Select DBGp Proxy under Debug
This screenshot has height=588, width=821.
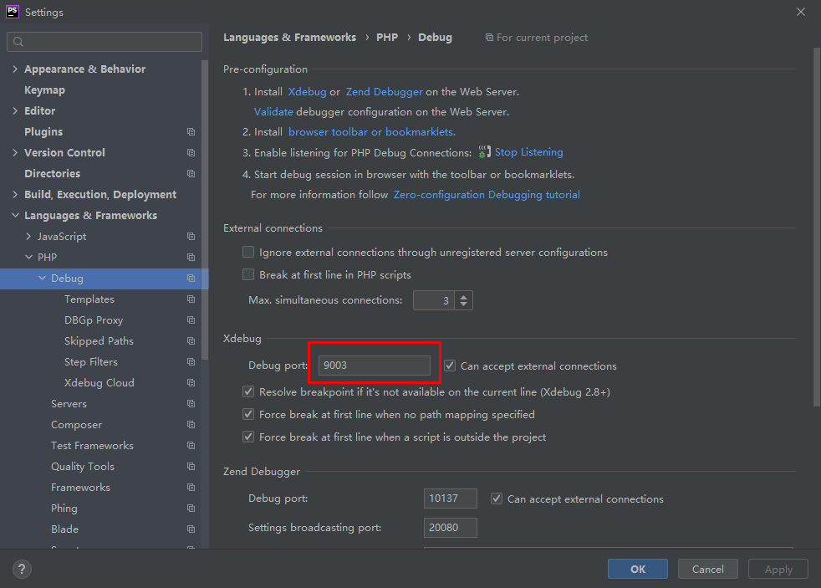[94, 320]
